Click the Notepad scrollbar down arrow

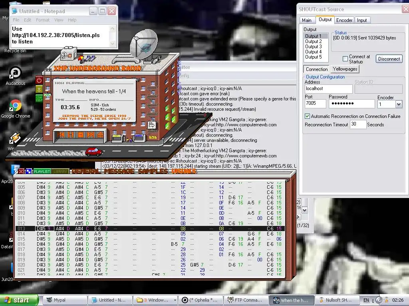tap(112, 43)
